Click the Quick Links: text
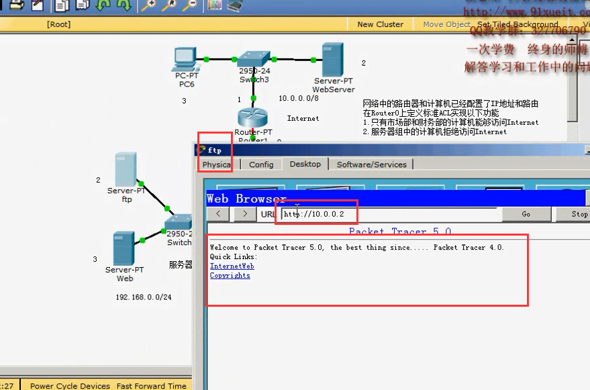 pos(234,256)
